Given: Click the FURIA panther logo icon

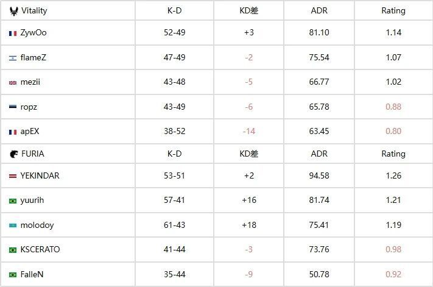Looking at the screenshot, I should click(13, 154).
